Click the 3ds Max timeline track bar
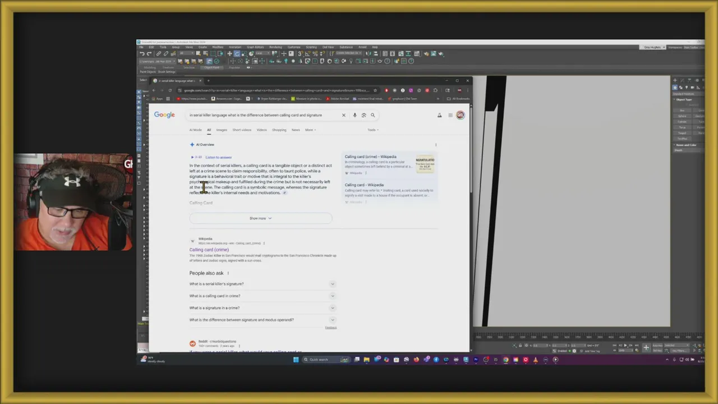 pyautogui.click(x=589, y=337)
